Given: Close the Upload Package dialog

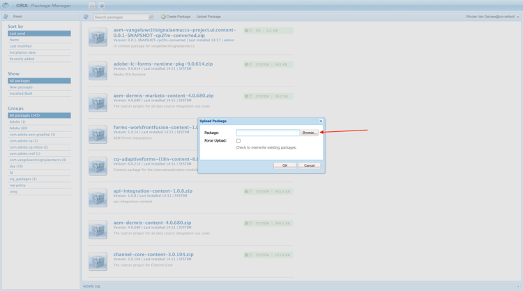Looking at the screenshot, I should click(321, 121).
